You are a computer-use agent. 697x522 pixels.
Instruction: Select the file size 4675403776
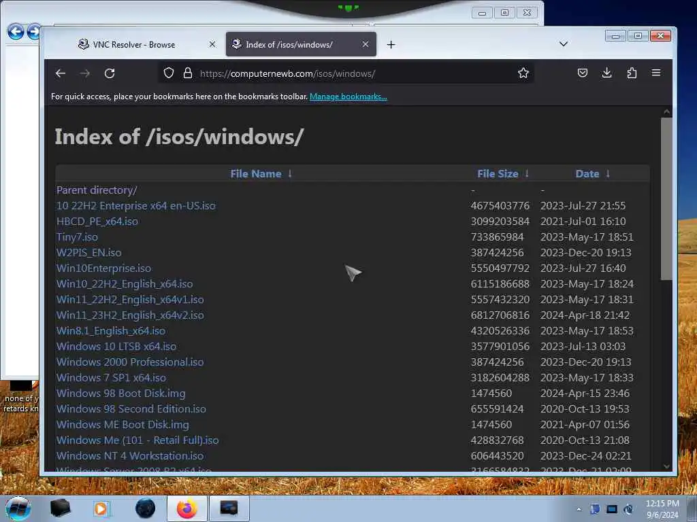point(500,205)
